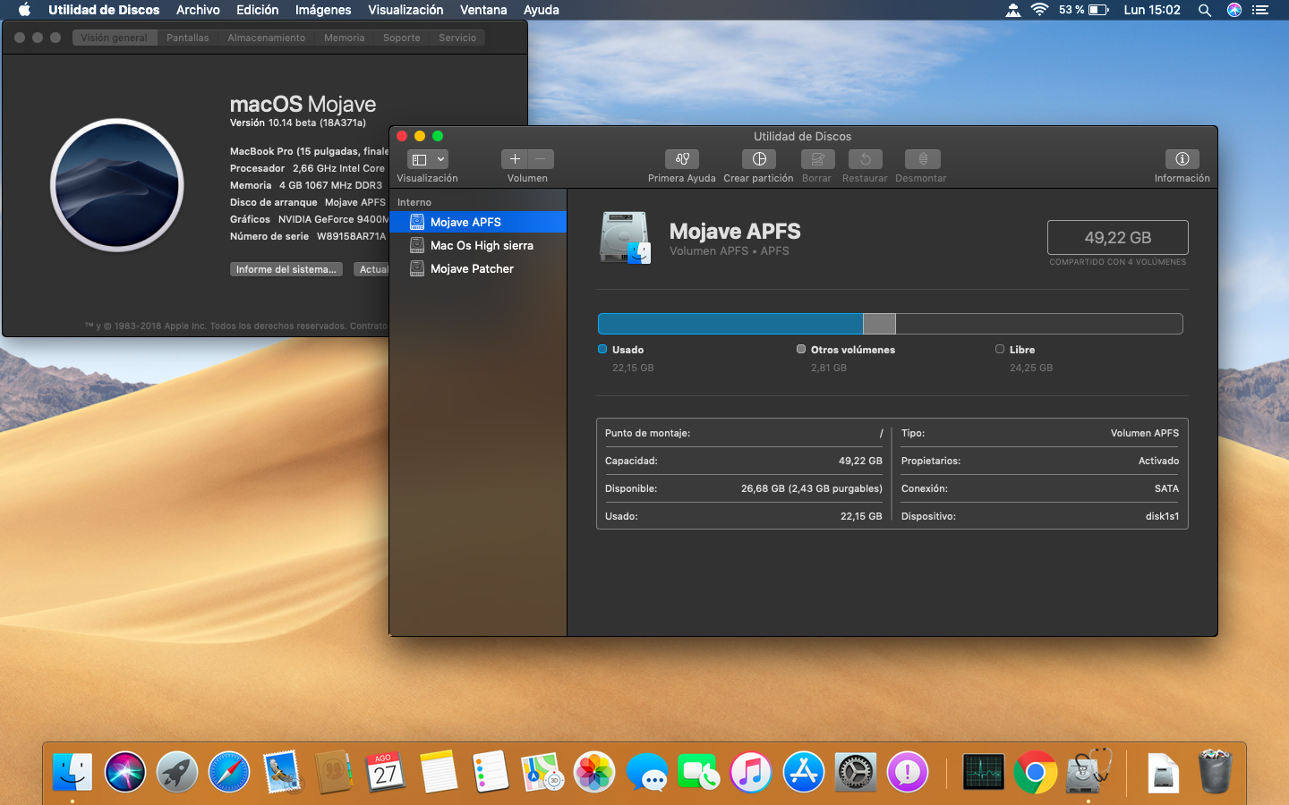Click Informe del sistema button
This screenshot has width=1289, height=805.
(x=286, y=269)
